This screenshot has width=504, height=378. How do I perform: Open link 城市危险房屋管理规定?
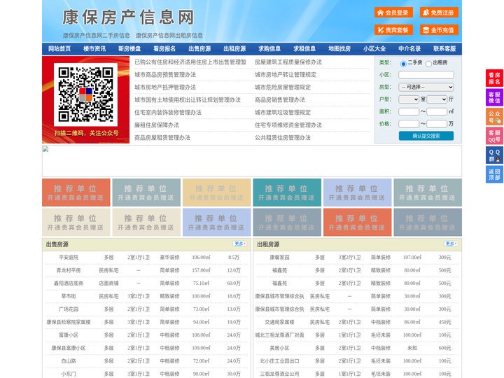(283, 87)
